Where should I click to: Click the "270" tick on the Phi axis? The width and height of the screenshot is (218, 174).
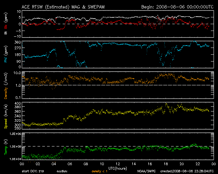[18, 48]
